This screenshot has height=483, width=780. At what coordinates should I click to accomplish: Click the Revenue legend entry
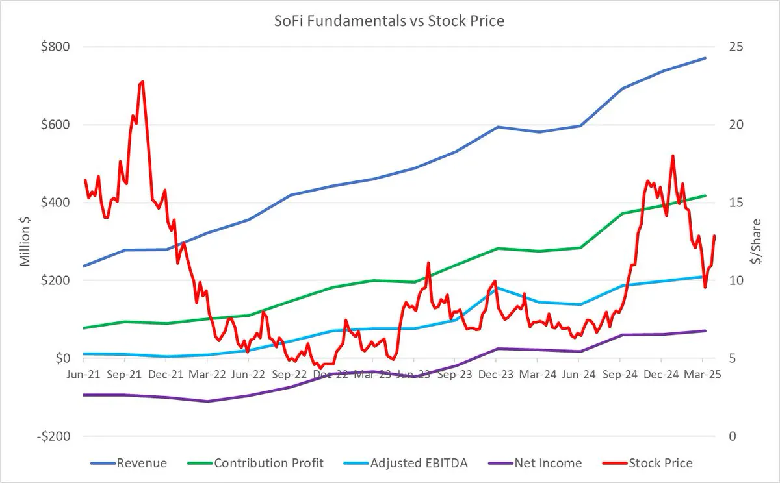click(127, 464)
